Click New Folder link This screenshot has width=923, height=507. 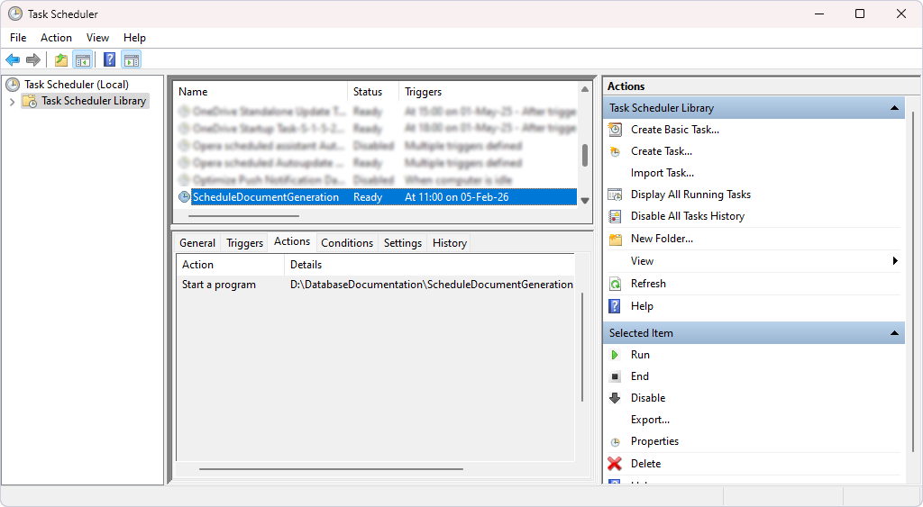pyautogui.click(x=662, y=239)
